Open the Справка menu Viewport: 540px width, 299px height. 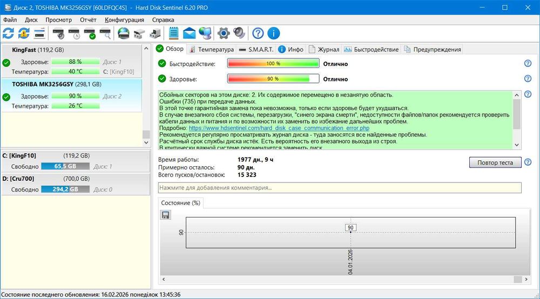point(163,19)
